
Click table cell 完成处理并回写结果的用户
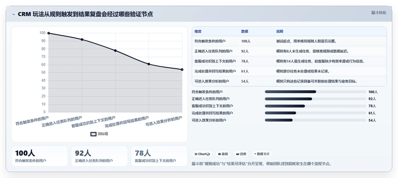tap(215, 71)
